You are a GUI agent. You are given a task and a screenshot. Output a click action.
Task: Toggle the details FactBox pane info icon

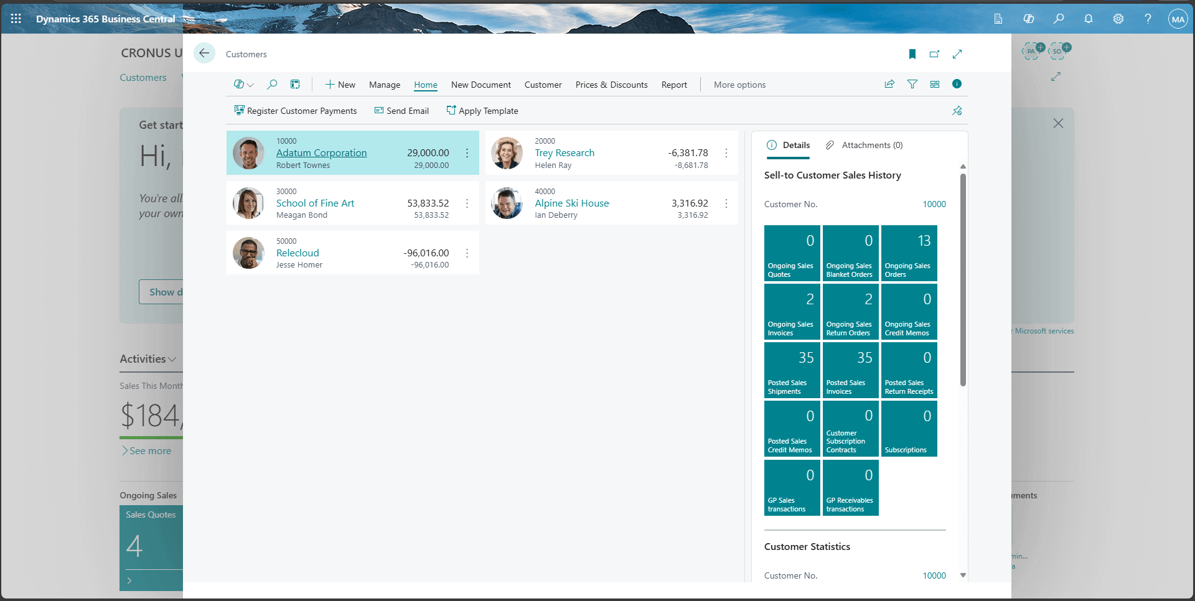[957, 84]
